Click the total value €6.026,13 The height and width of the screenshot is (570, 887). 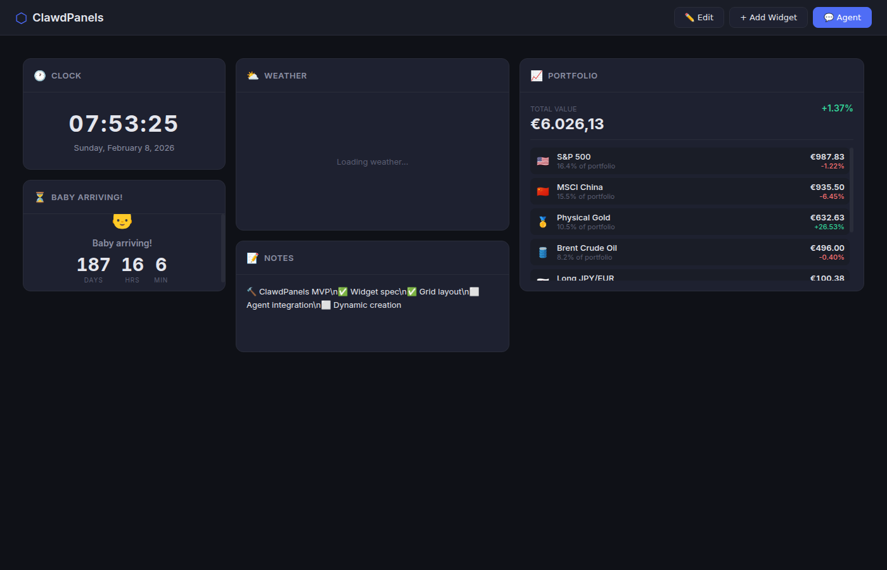[x=567, y=124]
